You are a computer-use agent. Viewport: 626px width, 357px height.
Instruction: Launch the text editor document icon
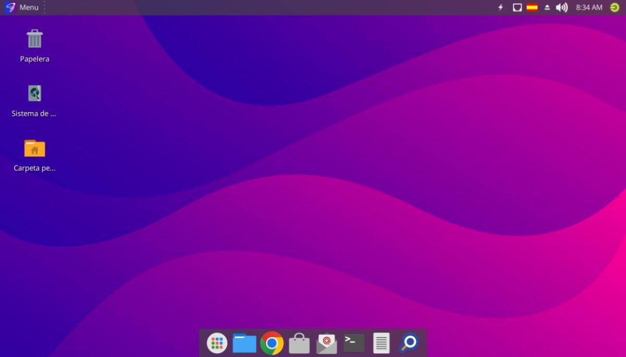381,343
